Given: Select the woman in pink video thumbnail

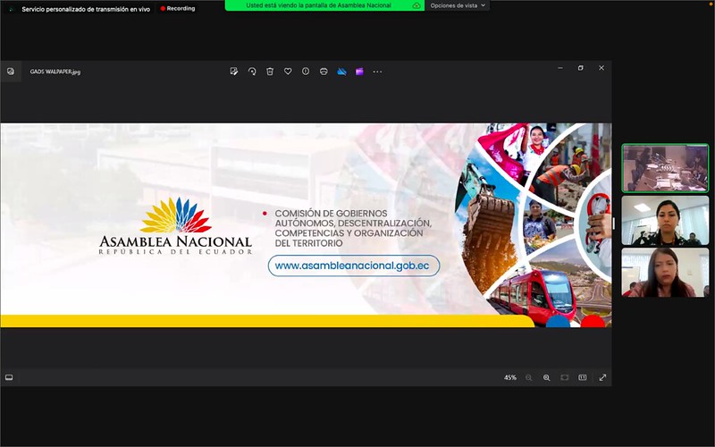Looking at the screenshot, I should point(665,273).
